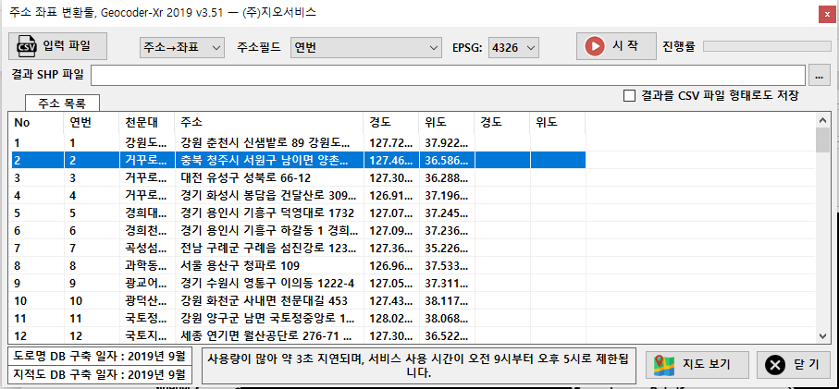
Task: Select row with 세종 연기면 월산공단로 276-71
Action: 299,336
